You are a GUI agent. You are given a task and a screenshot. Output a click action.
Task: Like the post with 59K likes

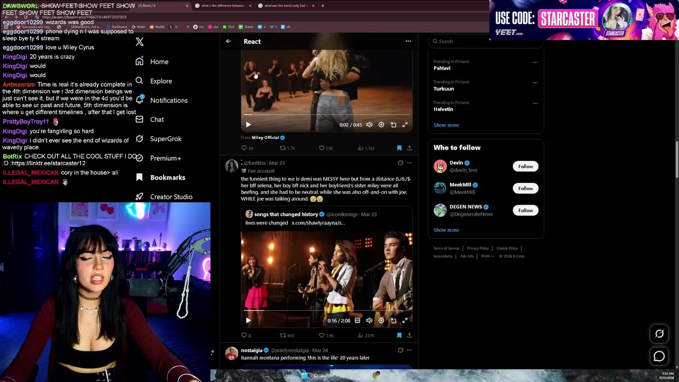click(x=325, y=148)
